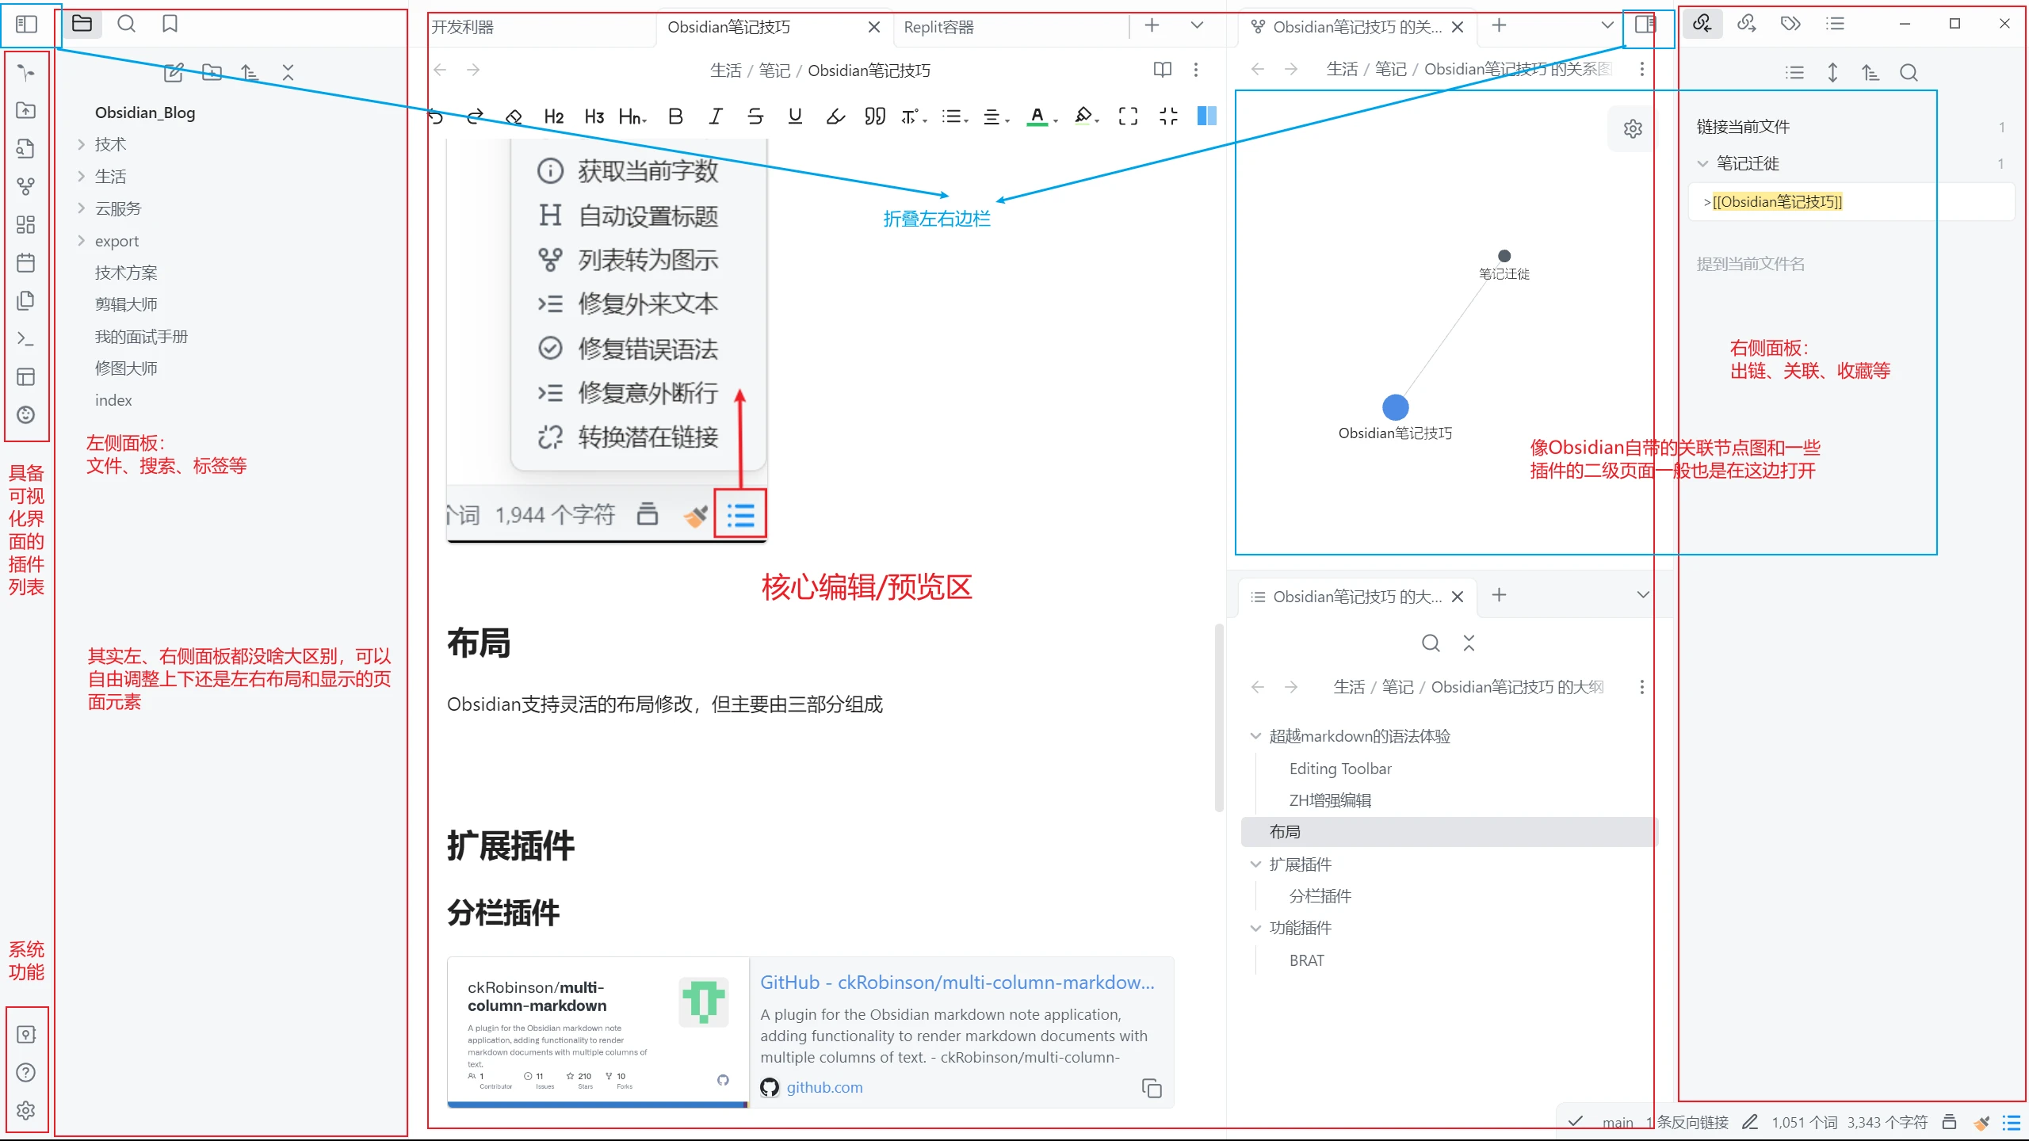This screenshot has height=1141, width=2029.
Task: Collapse 扩展插件 section in outline
Action: point(1255,864)
